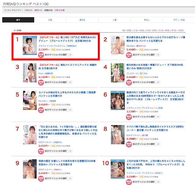Image resolution: width=195 pixels, height=185 pixels.
Task: Go to the 21位~40位 page
Action: point(139,31)
